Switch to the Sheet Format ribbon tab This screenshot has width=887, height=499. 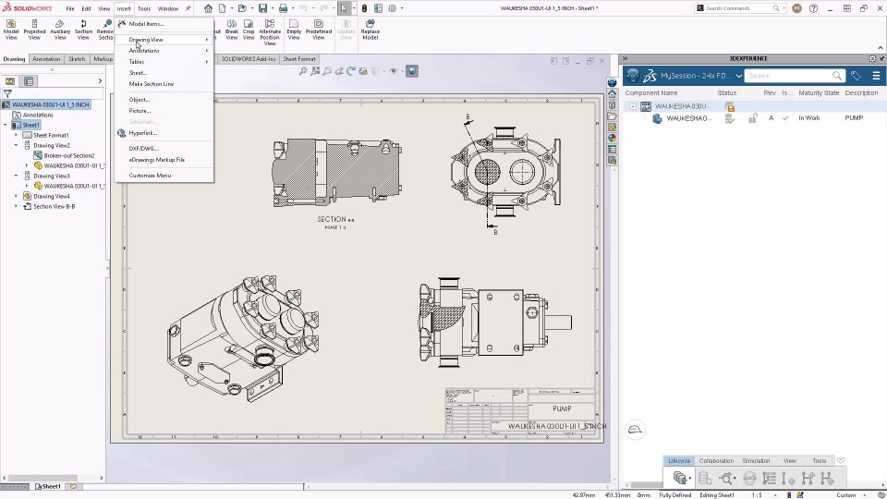299,59
